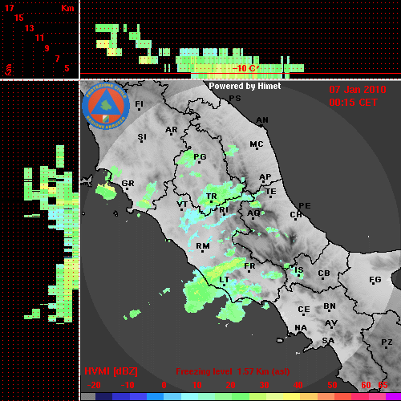Click the AQ city label

tap(253, 213)
